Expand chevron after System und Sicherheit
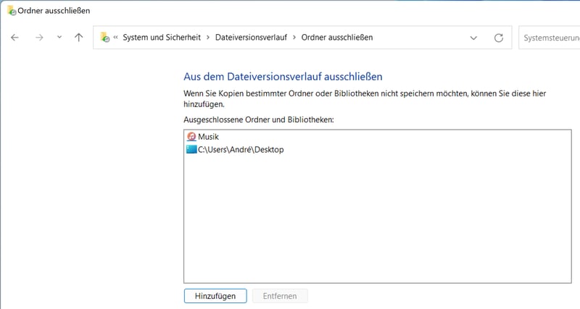 [208, 38]
